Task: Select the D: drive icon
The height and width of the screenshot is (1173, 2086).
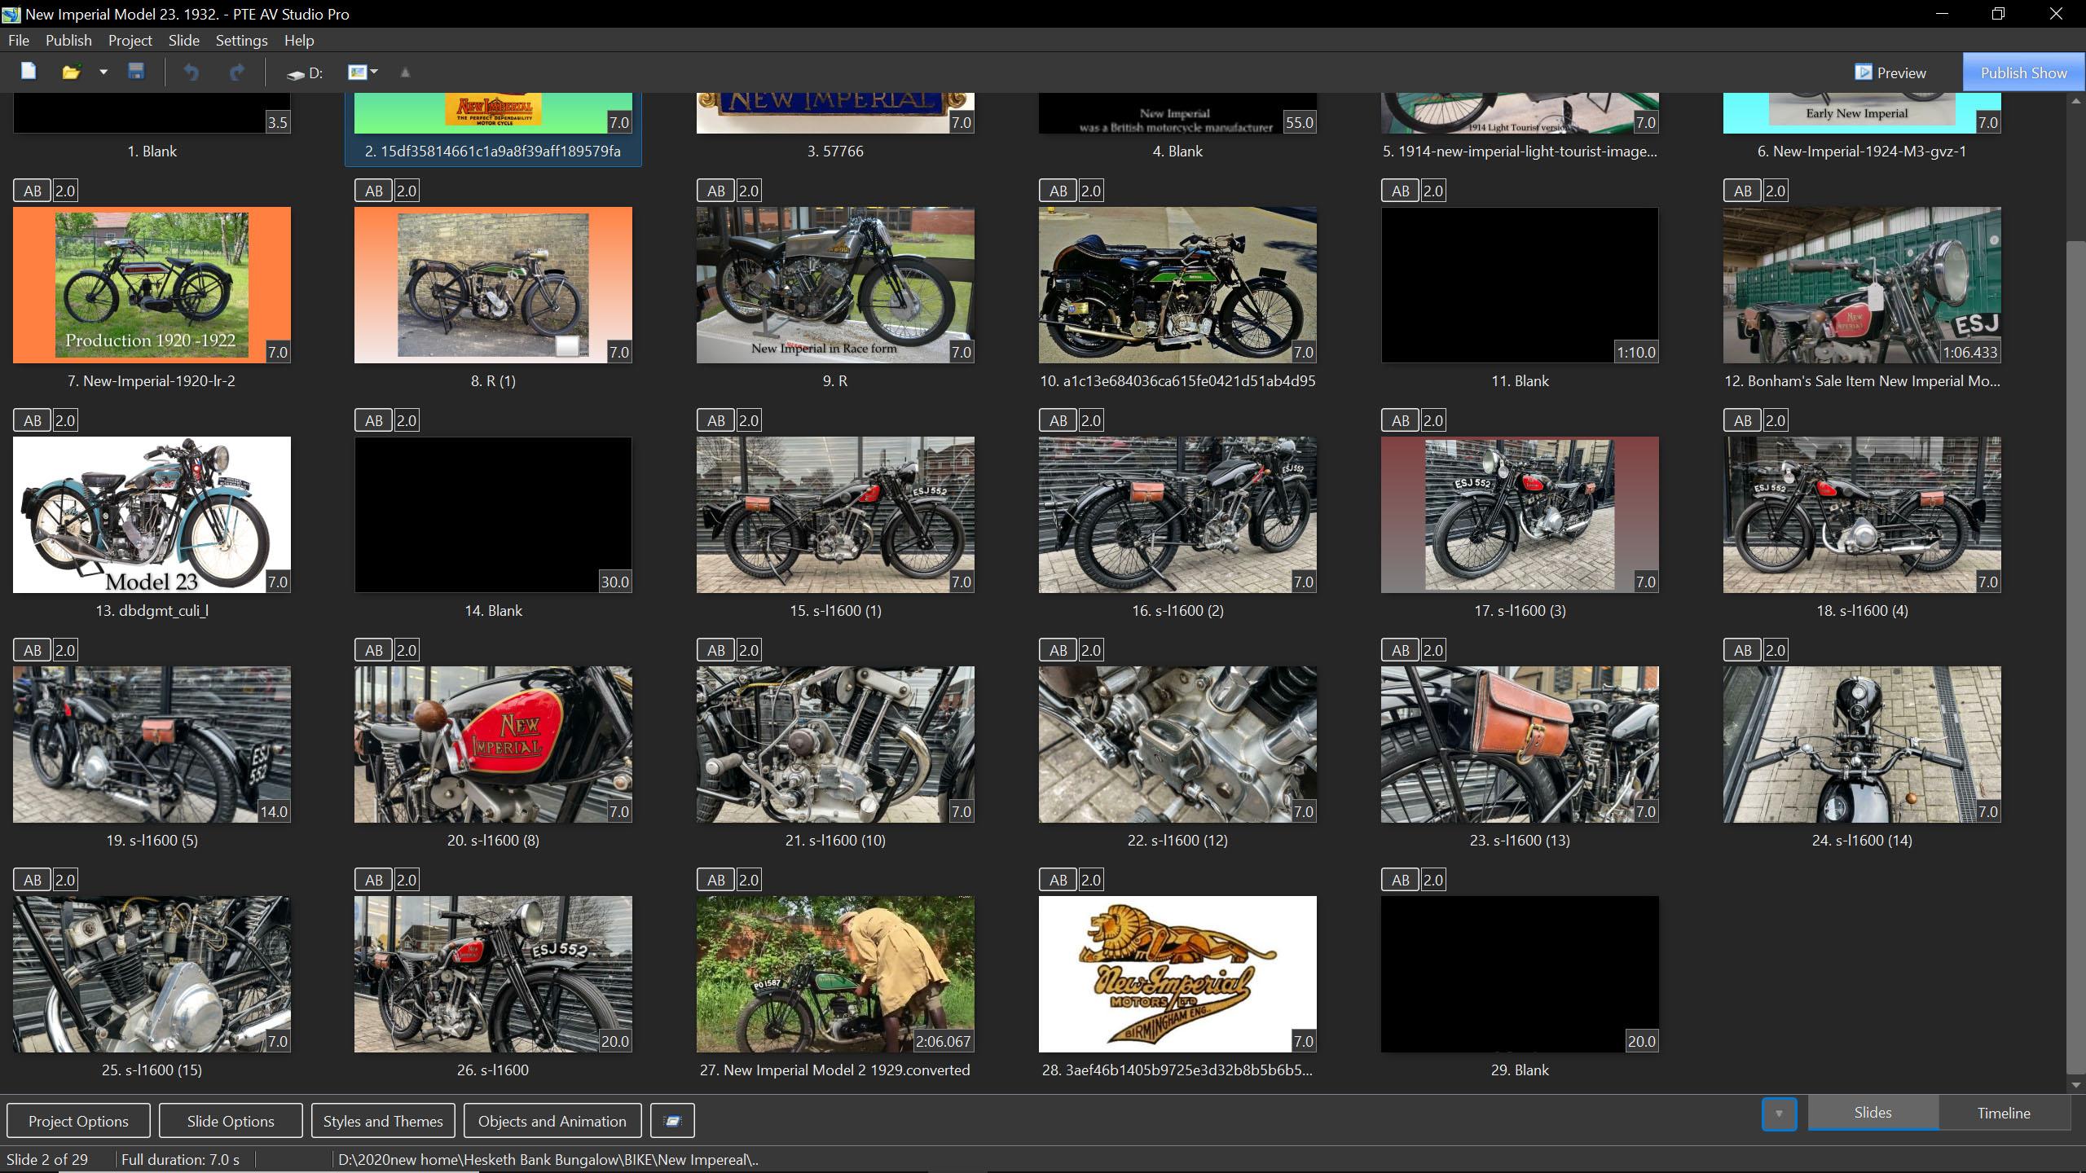Action: [305, 73]
